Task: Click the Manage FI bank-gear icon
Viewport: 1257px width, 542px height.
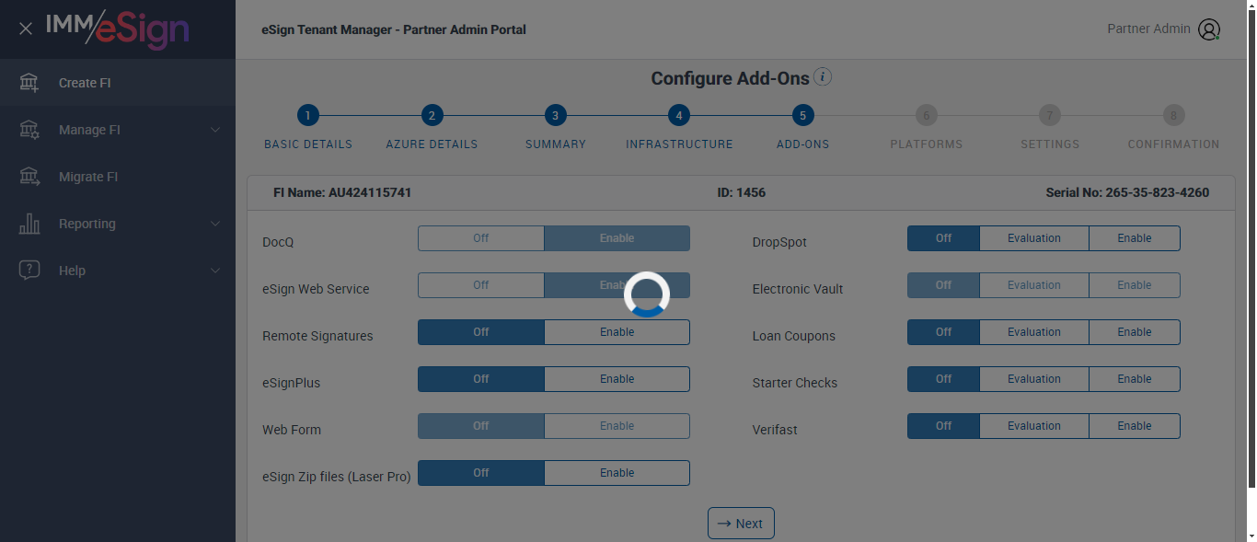Action: point(29,130)
